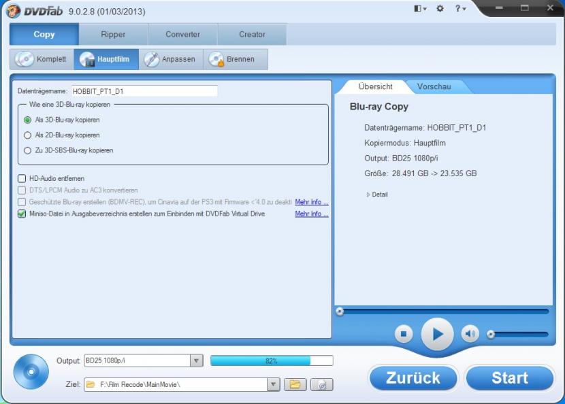Viewport: 565px width, 404px height.
Task: Close the DVDFab window
Action: click(550, 8)
